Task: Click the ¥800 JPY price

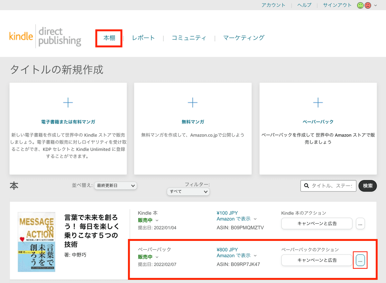Action: 227,250
